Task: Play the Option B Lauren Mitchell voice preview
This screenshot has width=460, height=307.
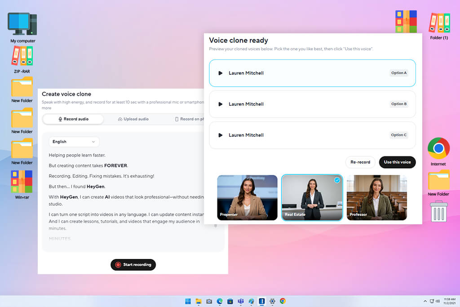Action: (x=220, y=104)
